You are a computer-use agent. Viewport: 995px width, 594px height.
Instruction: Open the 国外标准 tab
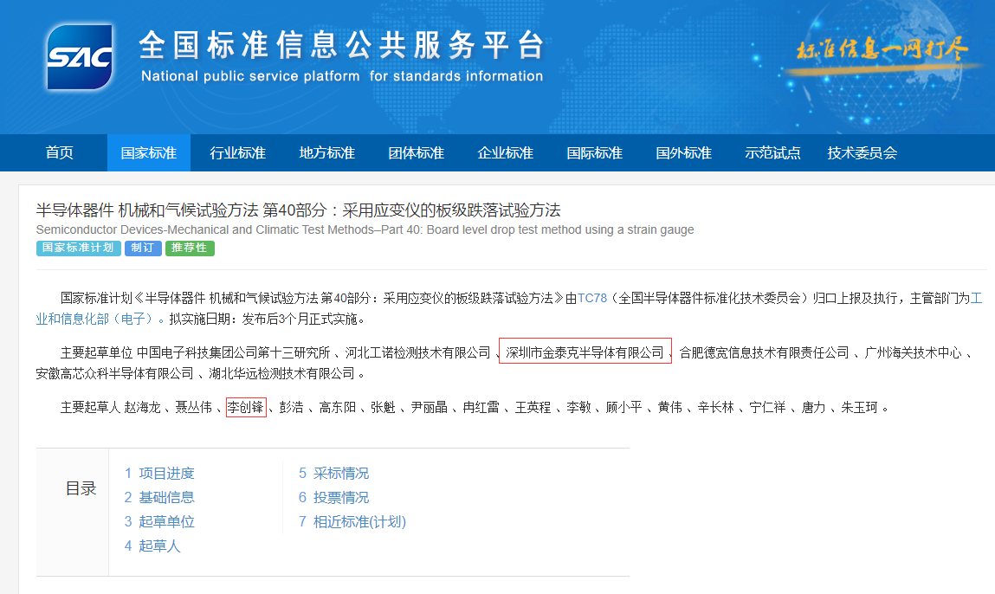(683, 153)
